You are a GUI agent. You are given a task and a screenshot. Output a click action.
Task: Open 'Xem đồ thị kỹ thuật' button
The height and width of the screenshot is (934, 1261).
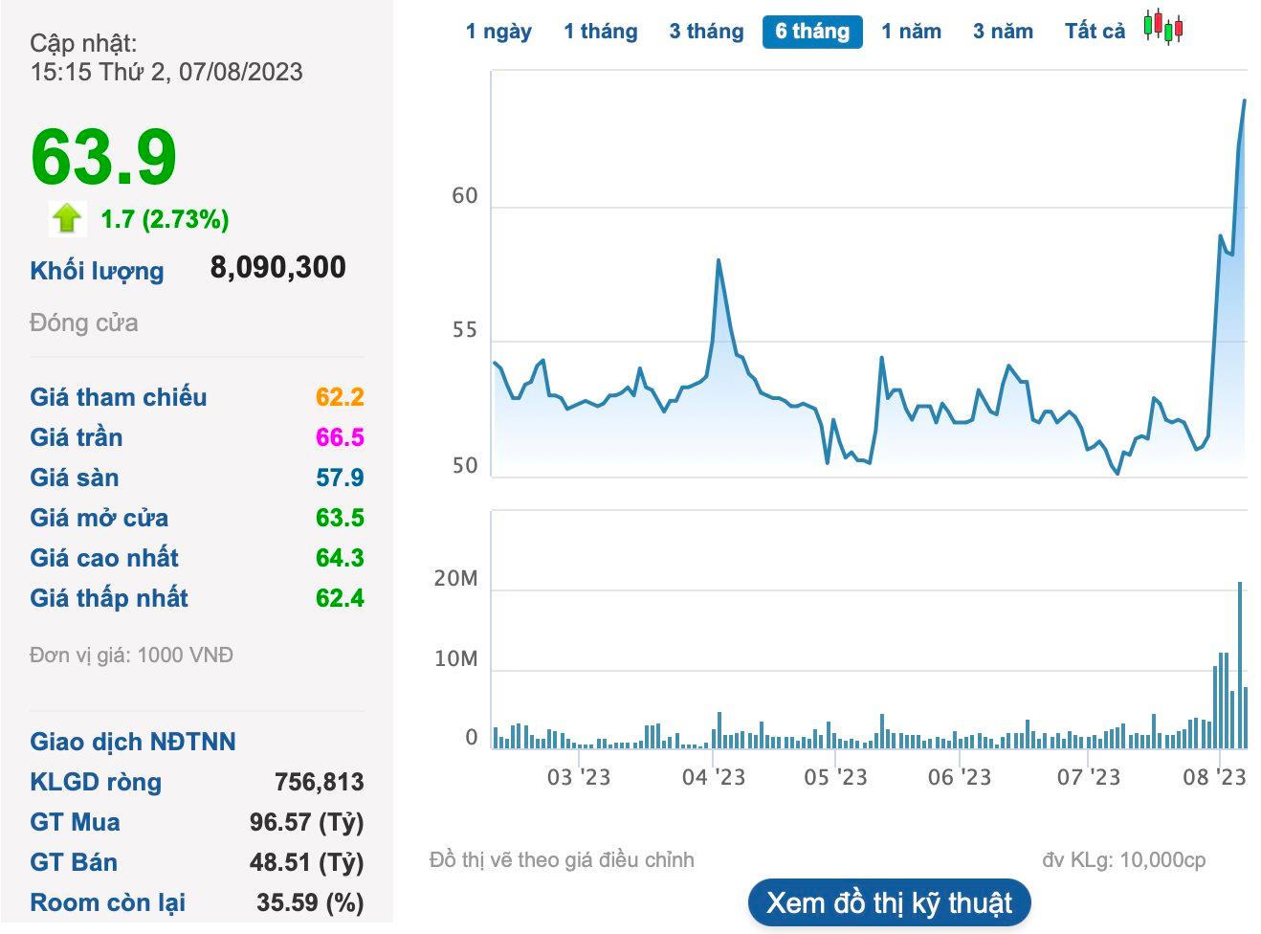(889, 902)
